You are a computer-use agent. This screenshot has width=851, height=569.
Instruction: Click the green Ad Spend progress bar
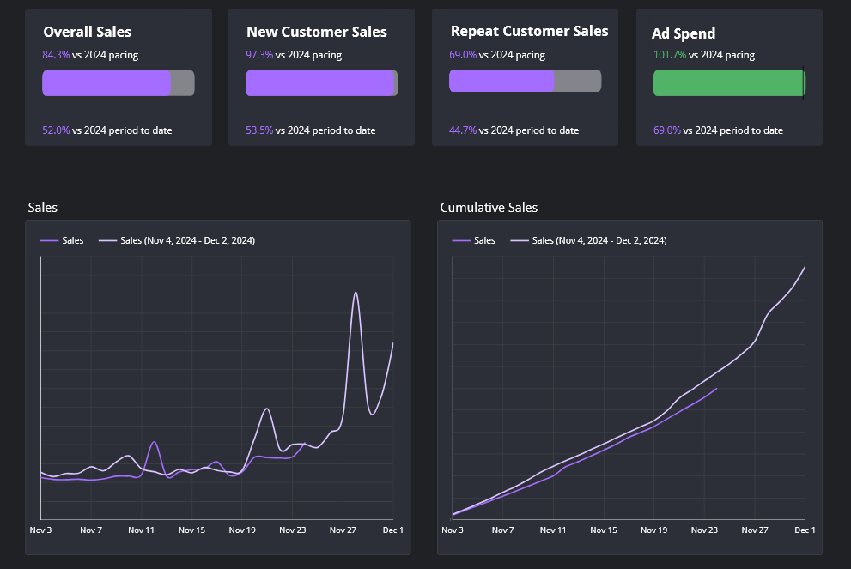729,83
